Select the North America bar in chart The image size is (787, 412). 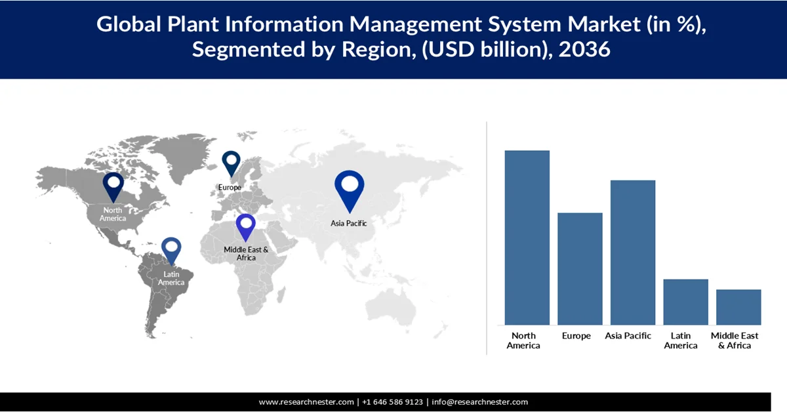(527, 237)
